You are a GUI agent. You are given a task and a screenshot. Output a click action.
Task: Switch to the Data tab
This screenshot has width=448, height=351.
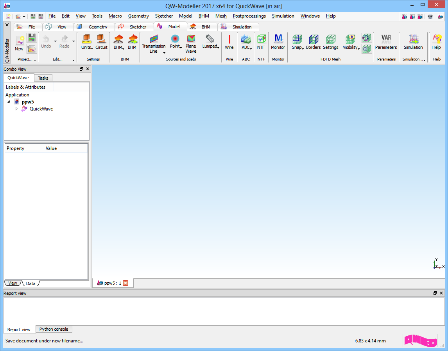[x=30, y=283]
